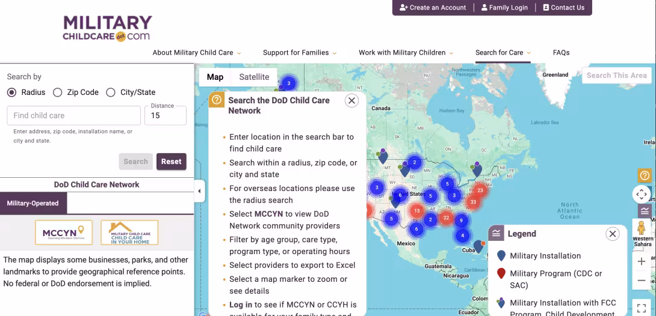Open Family Login

(504, 8)
